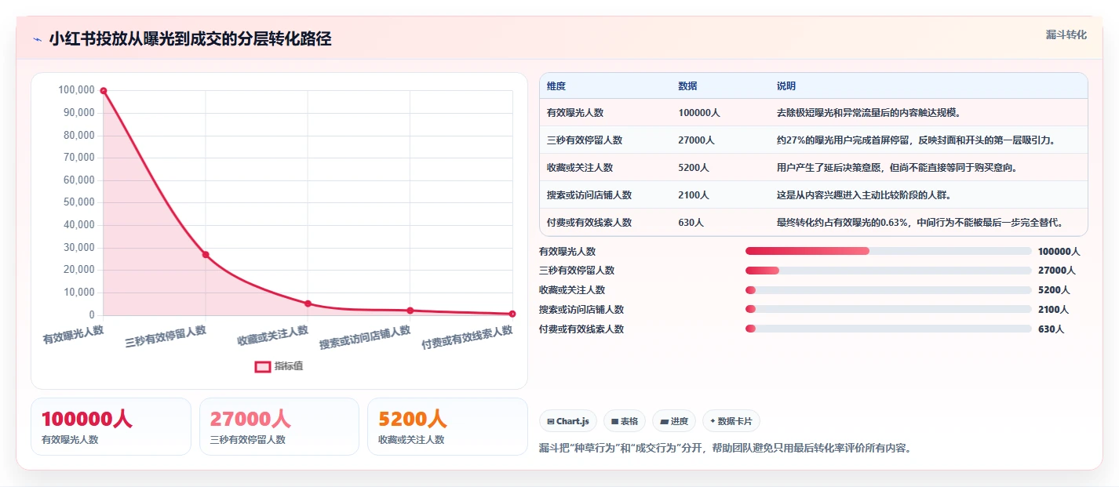Image resolution: width=1119 pixels, height=487 pixels.
Task: Click x-axis label 有效曝光人数 on chart
Action: click(73, 335)
